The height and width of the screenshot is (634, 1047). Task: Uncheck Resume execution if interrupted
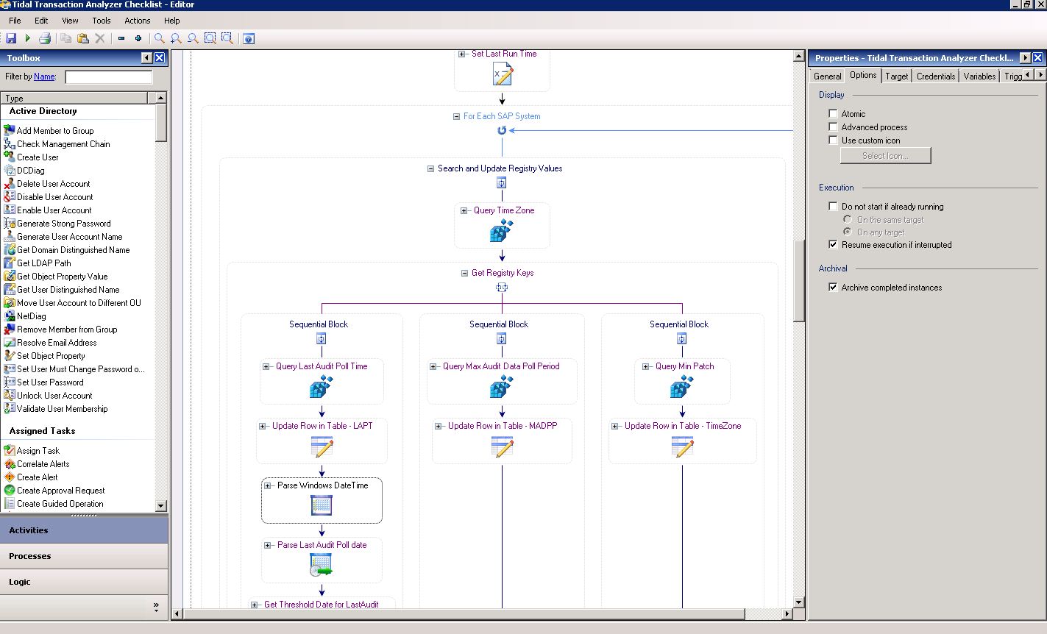(x=833, y=244)
